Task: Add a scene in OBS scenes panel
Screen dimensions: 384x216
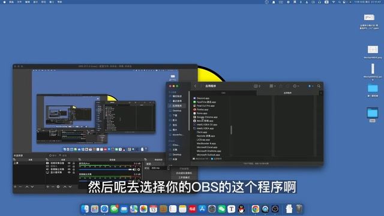Action: [x=15, y=187]
